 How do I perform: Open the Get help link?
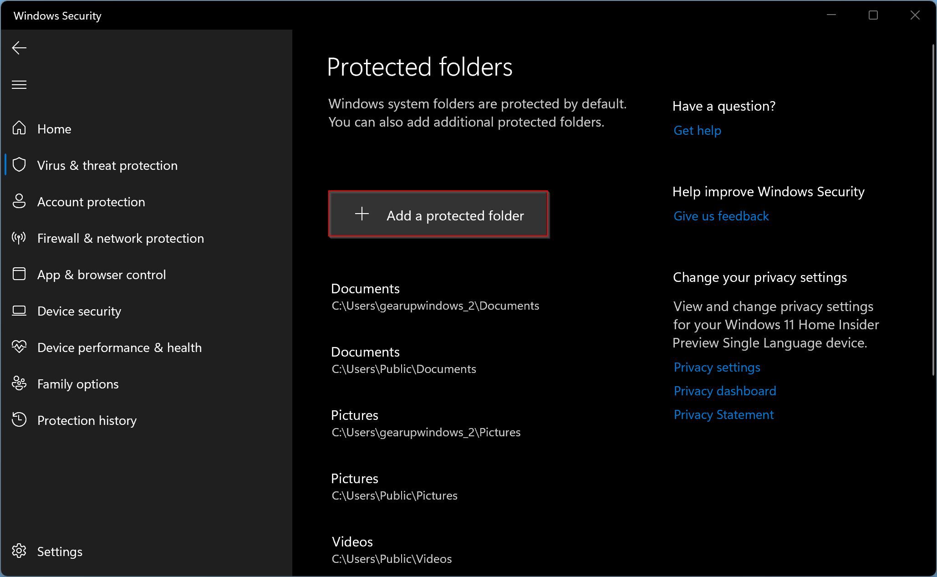[x=697, y=131]
